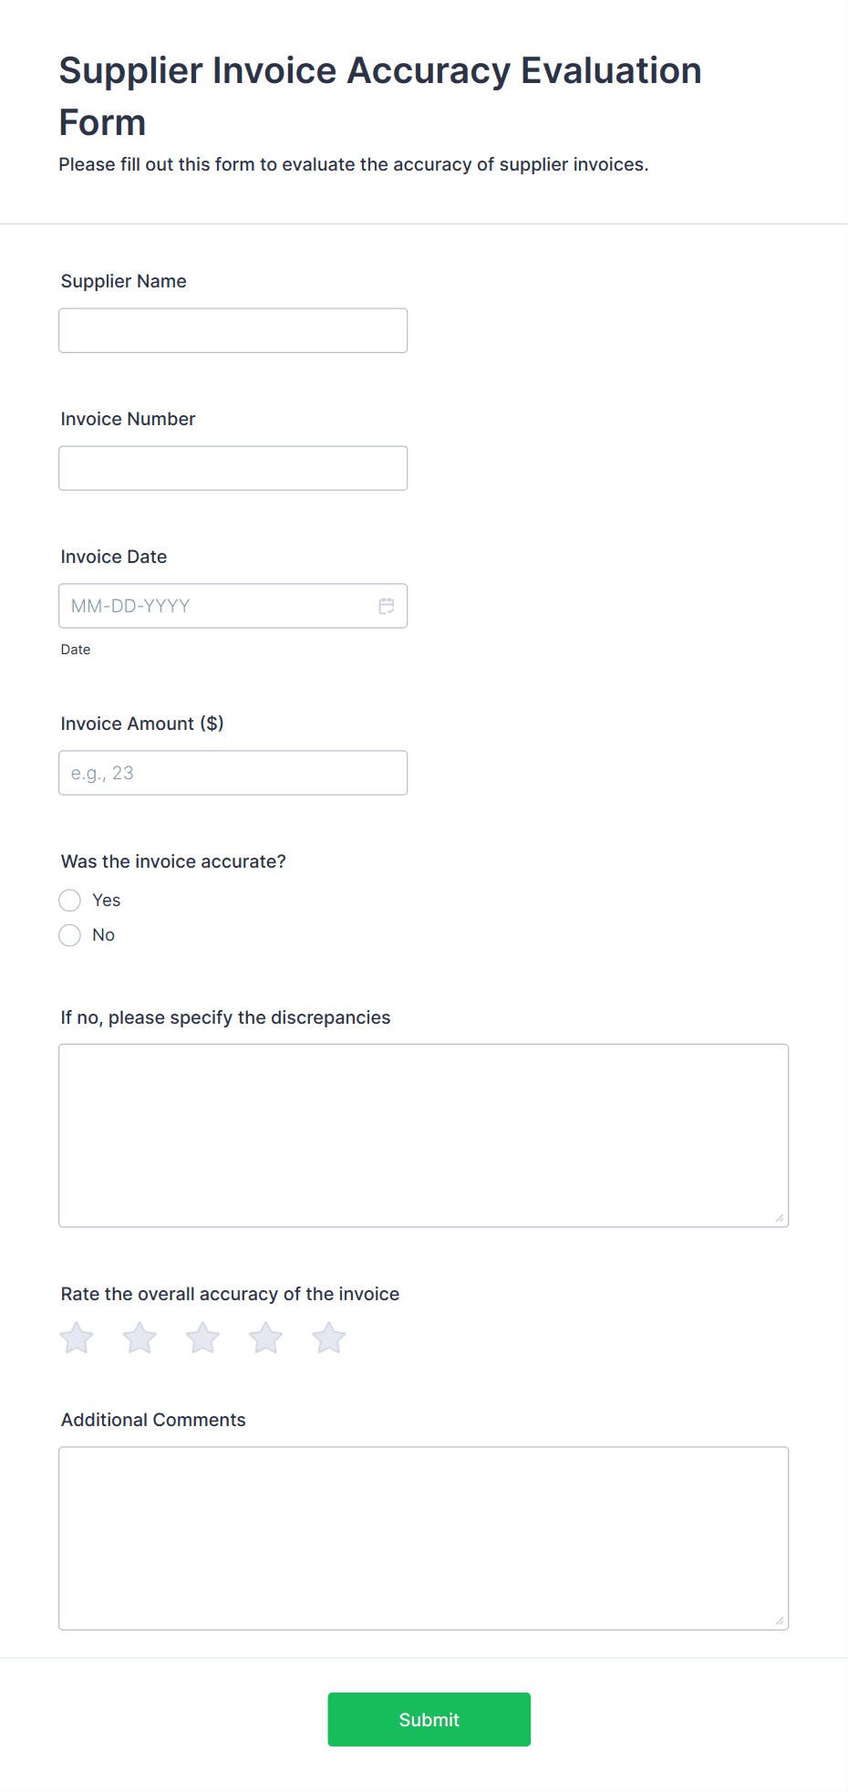Click the Yes option label
Image resolution: width=848 pixels, height=1792 pixels.
[107, 901]
